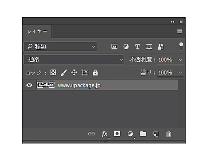The image size is (208, 161).
Task: Open the 種類 filter type dropdown
Action: click(x=60, y=46)
